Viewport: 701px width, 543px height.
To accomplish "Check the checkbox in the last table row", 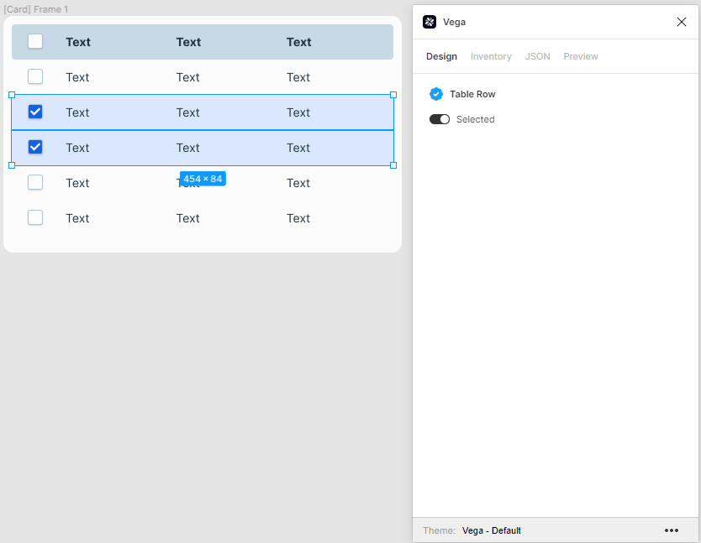I will pos(35,217).
